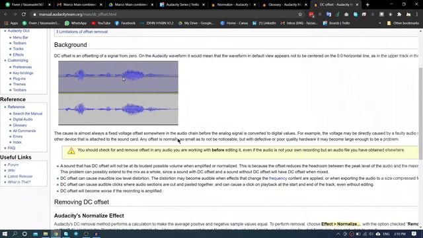Close the Glossary - Audacity tab

coord(306,5)
